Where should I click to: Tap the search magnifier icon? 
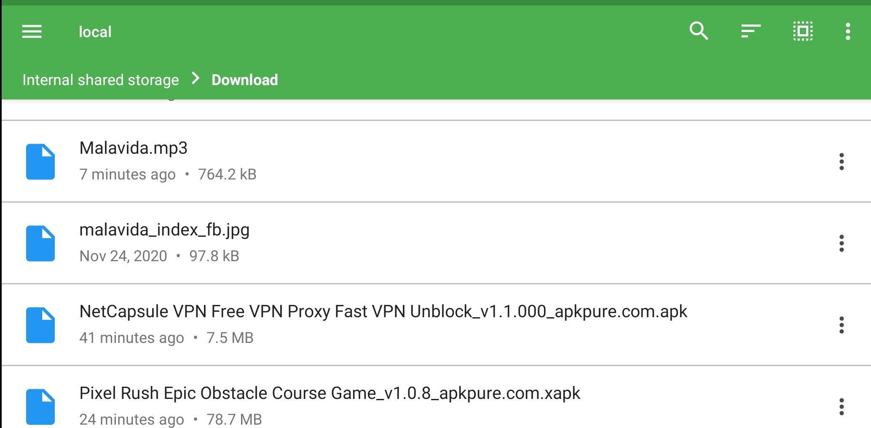pos(699,31)
